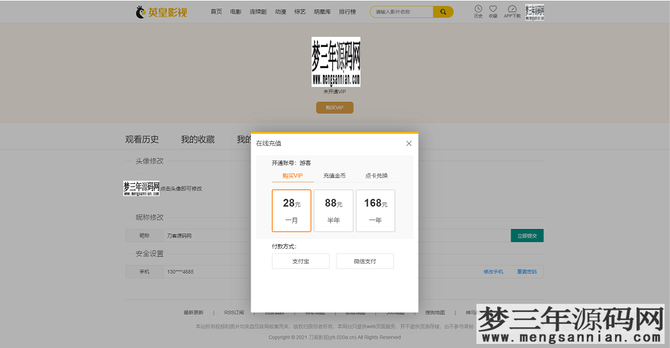Click the large profile avatar image
670x348 pixels.
click(x=336, y=62)
